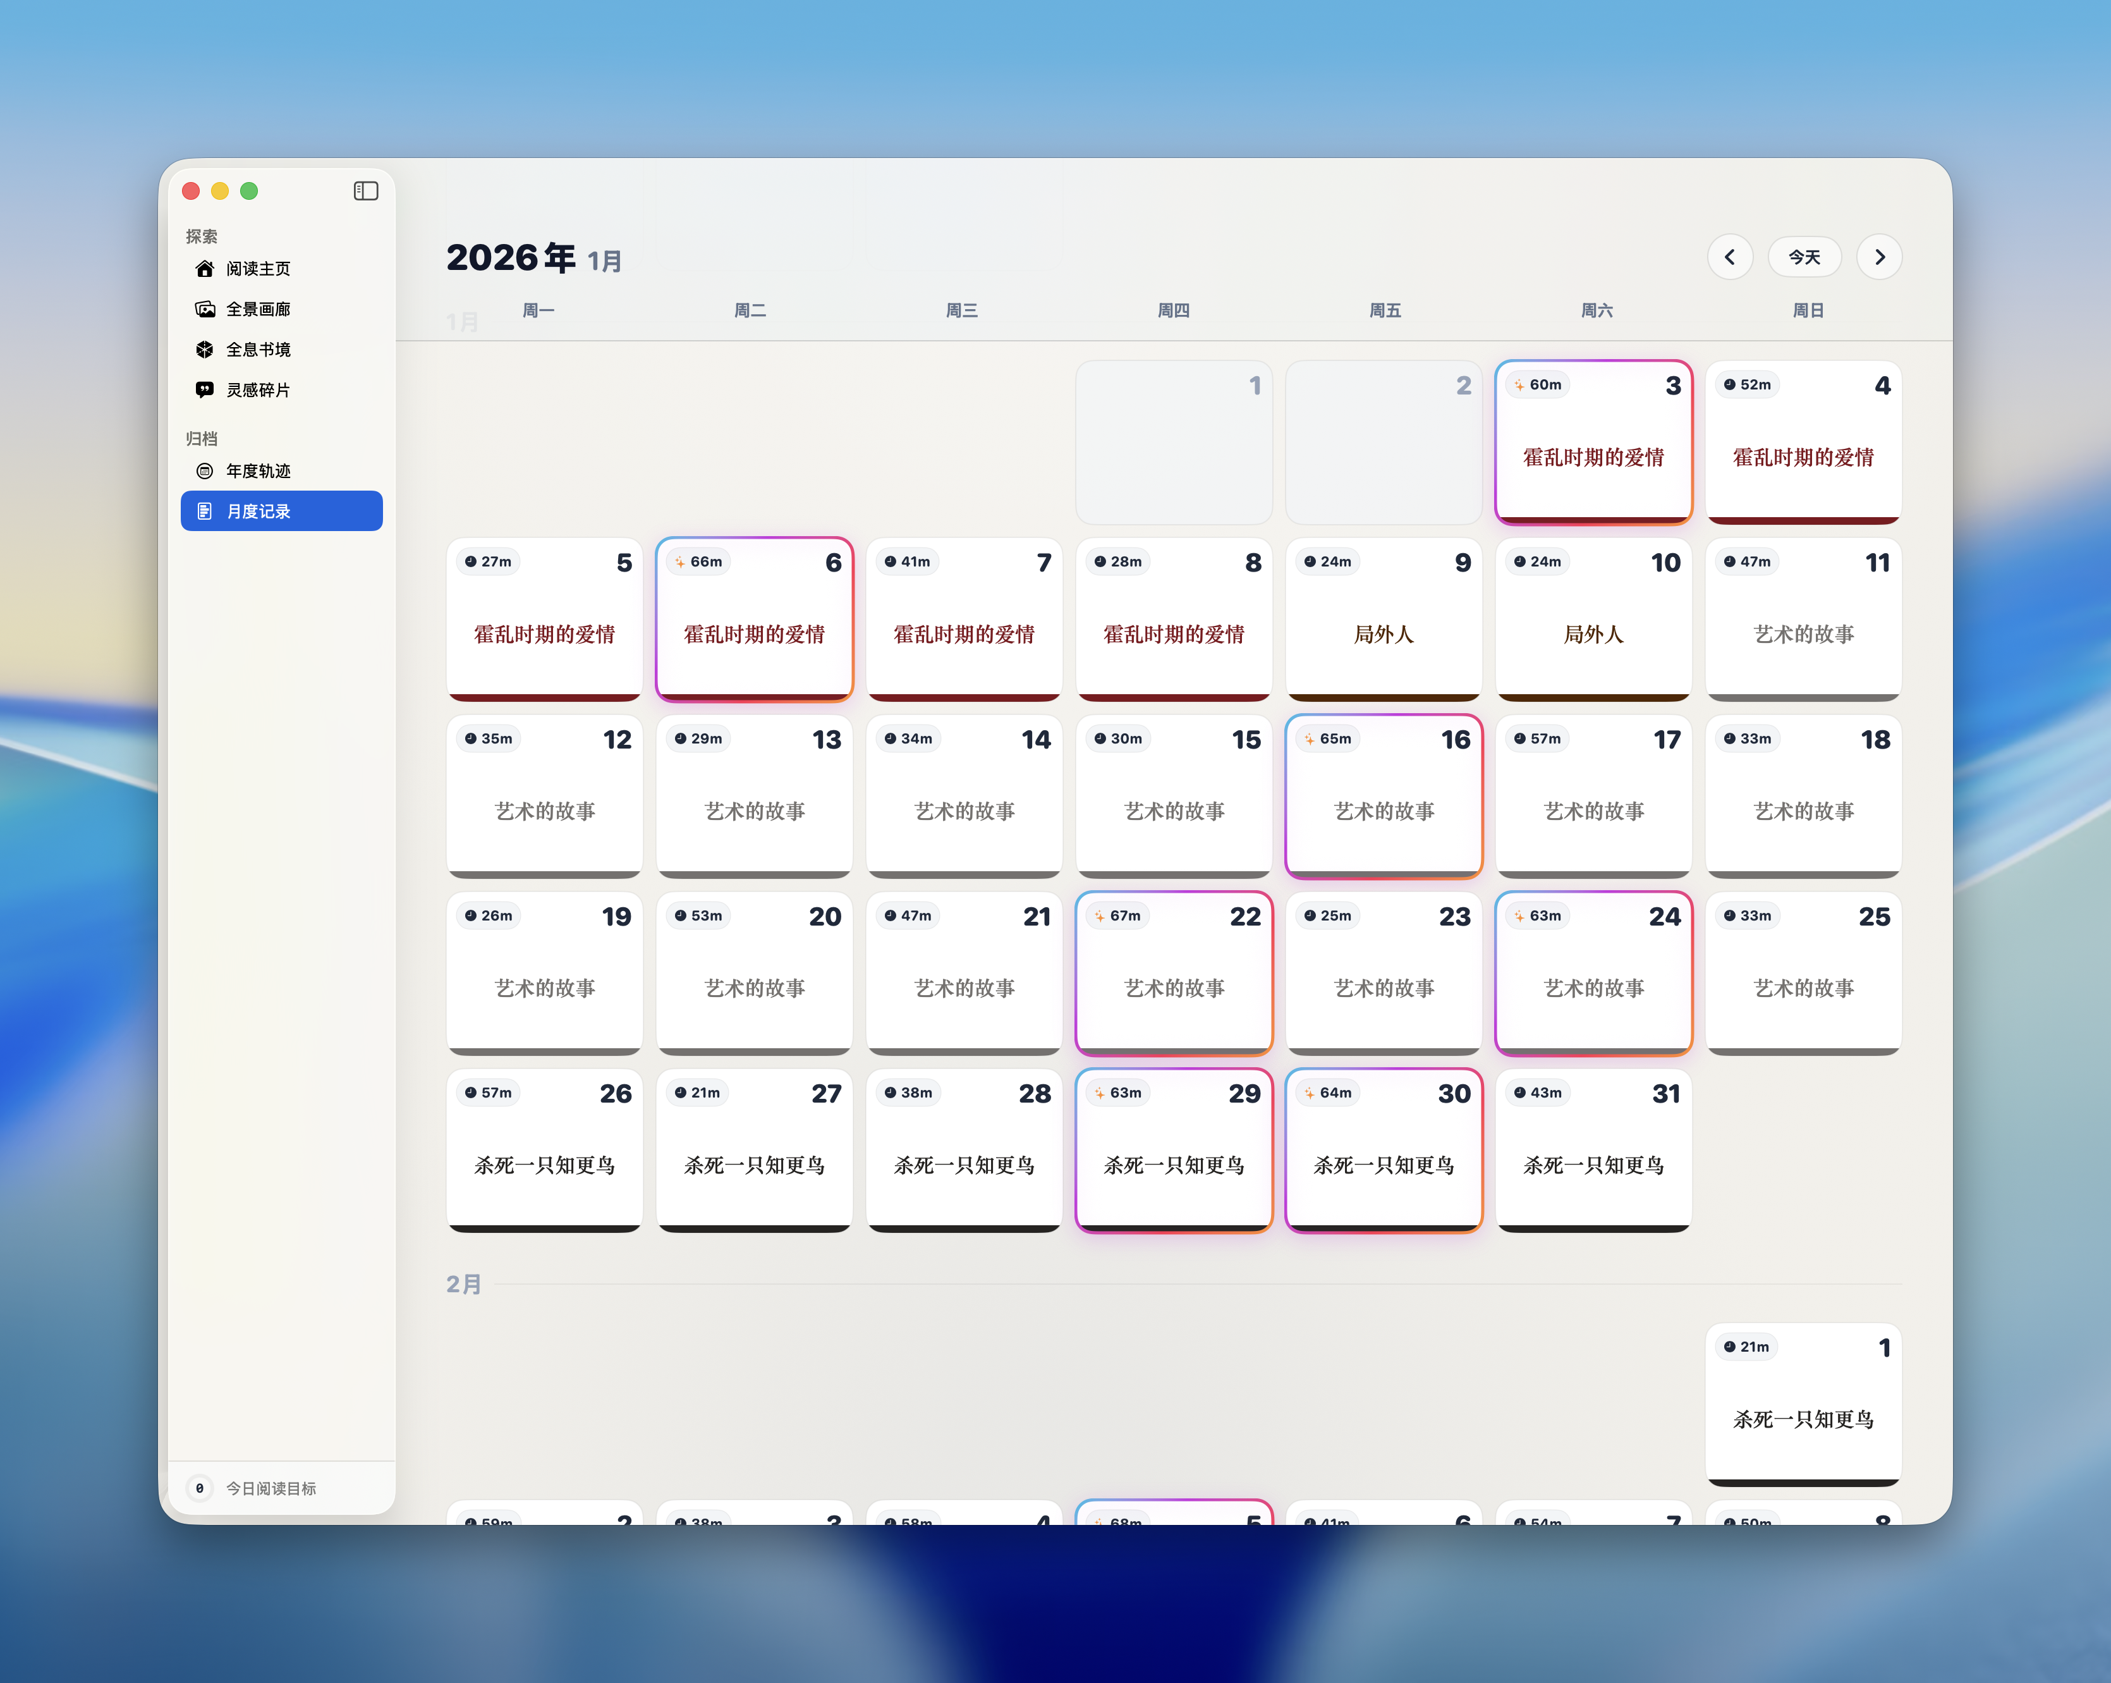Select 月度记录 in the sidebar
This screenshot has height=1683, width=2111.
282,511
